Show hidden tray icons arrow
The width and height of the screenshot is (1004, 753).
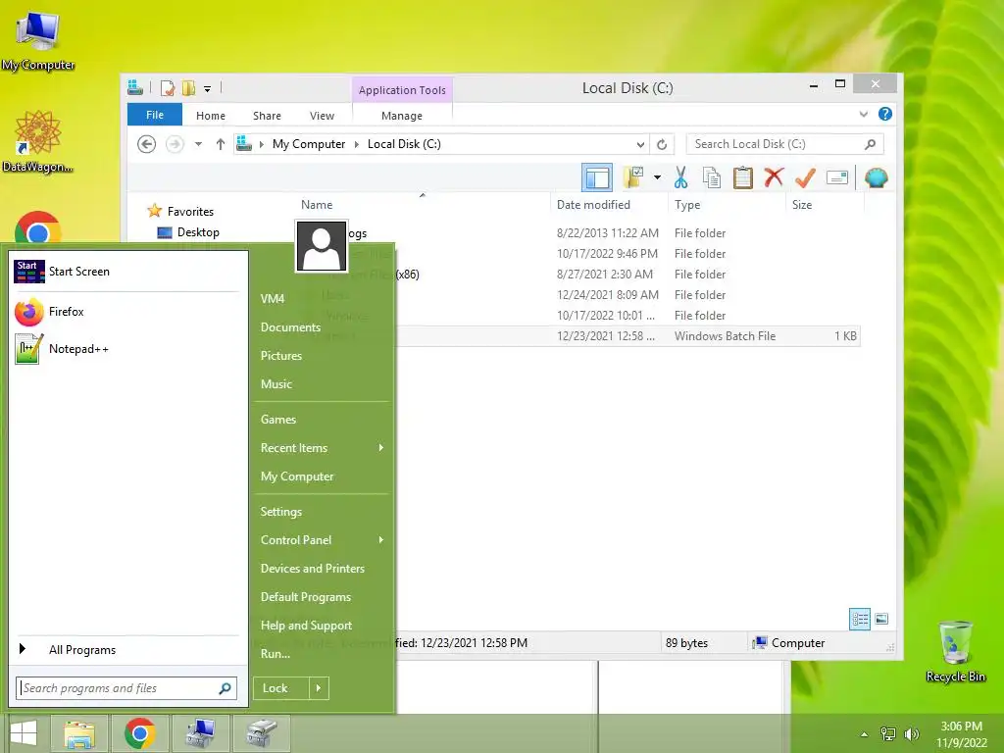click(865, 734)
